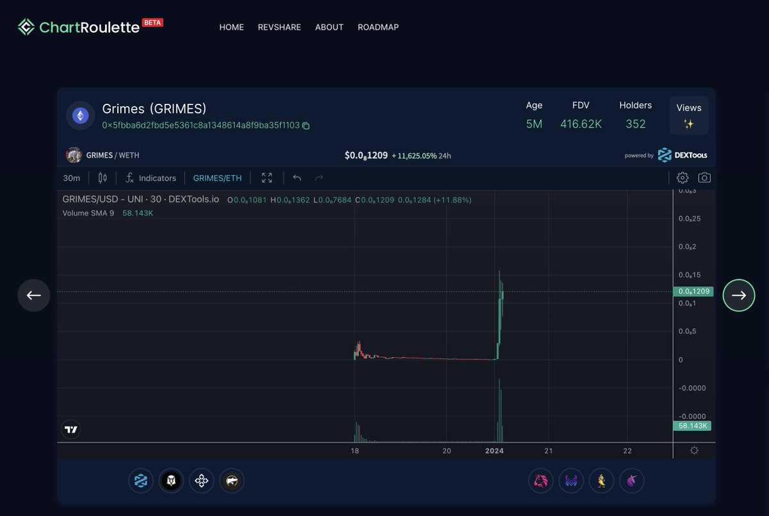The image size is (769, 516).
Task: Click the current price label 0.0₈1209 on the axis
Action: coord(693,291)
